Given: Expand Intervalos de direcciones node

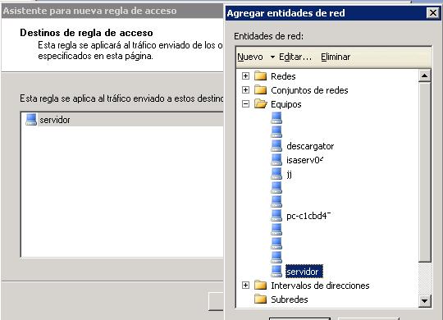Looking at the screenshot, I should tap(245, 286).
